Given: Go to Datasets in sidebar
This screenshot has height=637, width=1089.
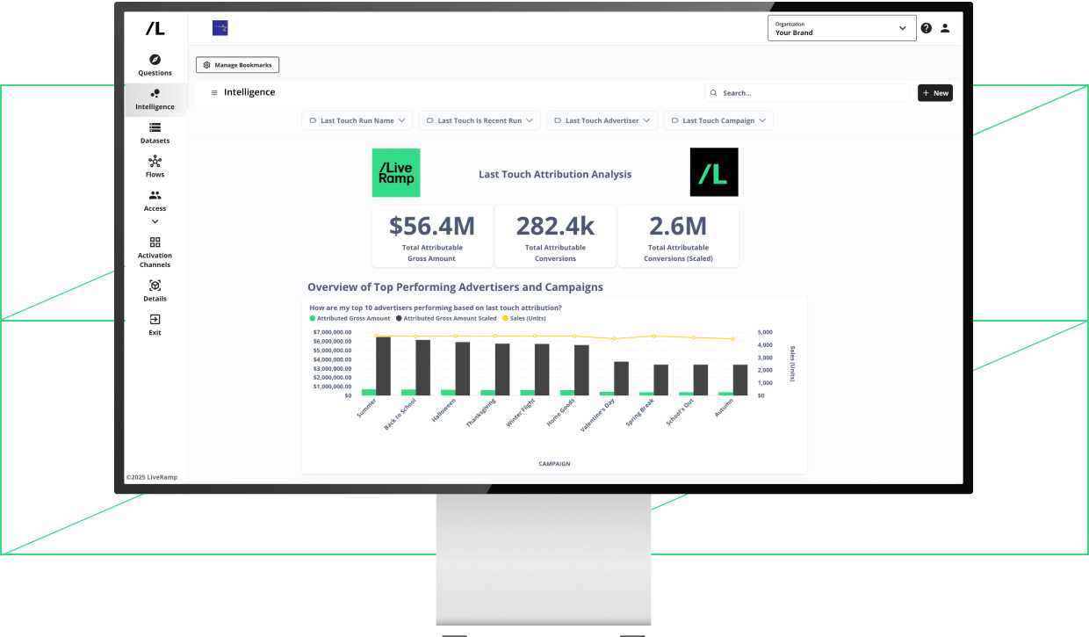Looking at the screenshot, I should [155, 134].
